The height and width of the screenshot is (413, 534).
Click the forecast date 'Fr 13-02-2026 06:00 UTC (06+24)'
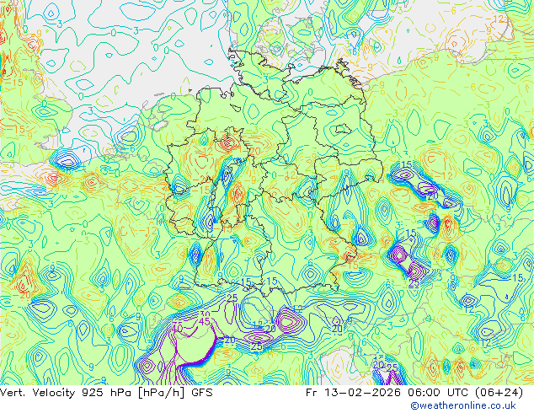414,393
